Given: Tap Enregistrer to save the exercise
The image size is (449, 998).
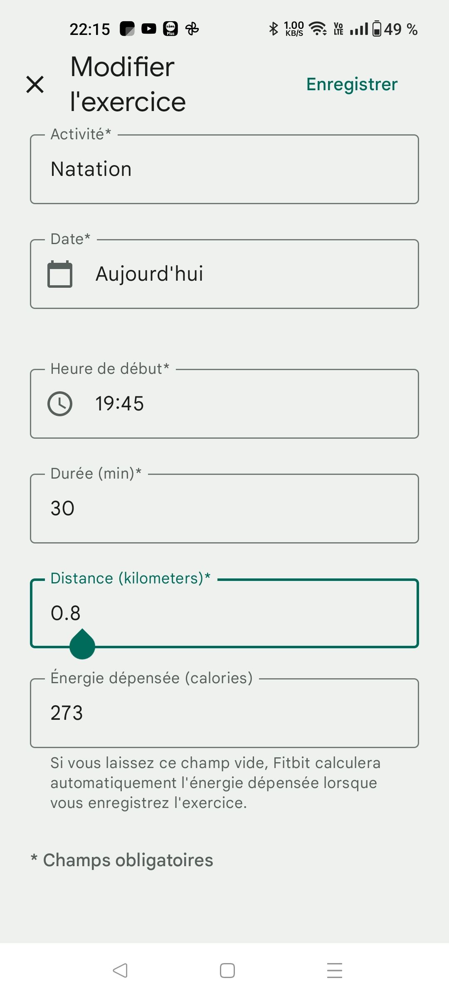Looking at the screenshot, I should (352, 84).
